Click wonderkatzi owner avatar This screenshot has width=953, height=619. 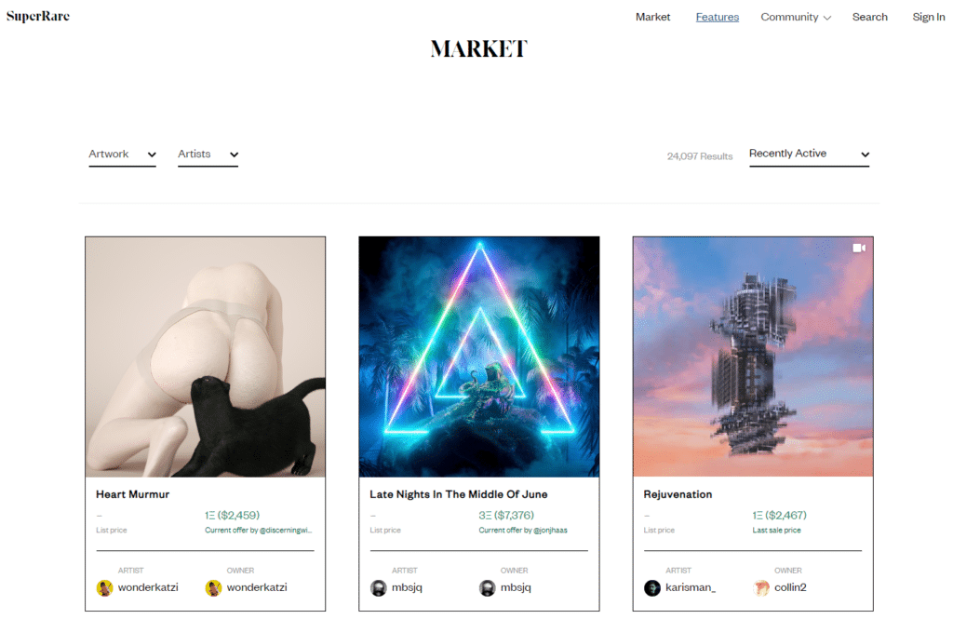[x=213, y=588]
